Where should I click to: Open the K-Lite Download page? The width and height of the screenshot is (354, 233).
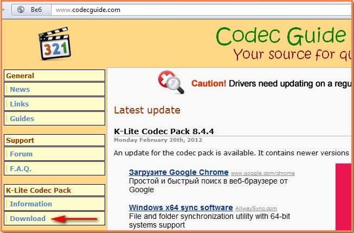click(54, 218)
